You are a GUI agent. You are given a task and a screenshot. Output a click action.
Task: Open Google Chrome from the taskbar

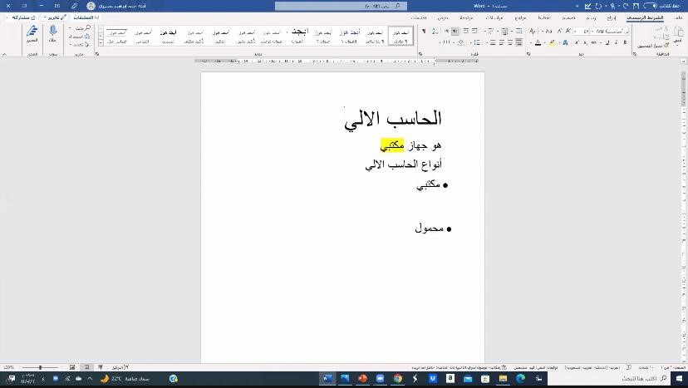click(397, 378)
